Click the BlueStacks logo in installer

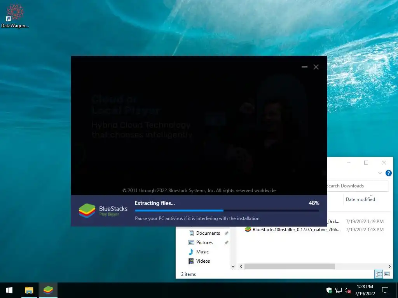click(87, 211)
